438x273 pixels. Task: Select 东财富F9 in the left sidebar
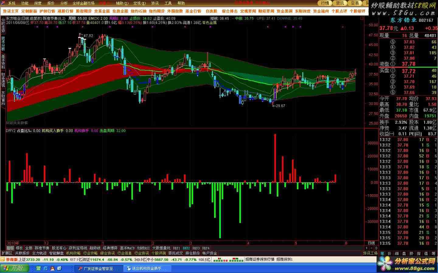[x=3, y=97]
